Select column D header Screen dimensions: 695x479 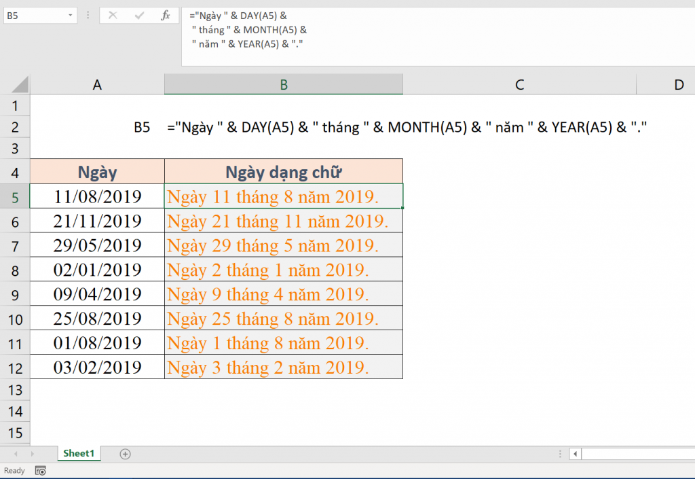[x=677, y=84]
